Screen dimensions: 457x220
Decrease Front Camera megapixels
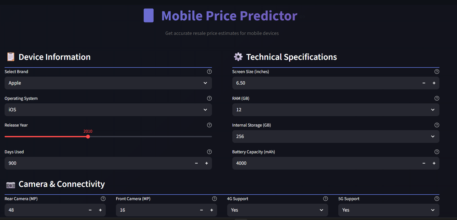(201, 210)
